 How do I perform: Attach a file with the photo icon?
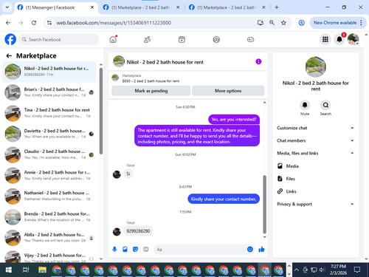[125, 250]
